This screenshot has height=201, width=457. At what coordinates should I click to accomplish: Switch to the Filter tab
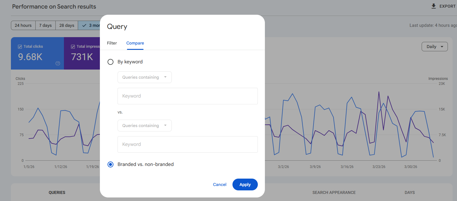[112, 43]
